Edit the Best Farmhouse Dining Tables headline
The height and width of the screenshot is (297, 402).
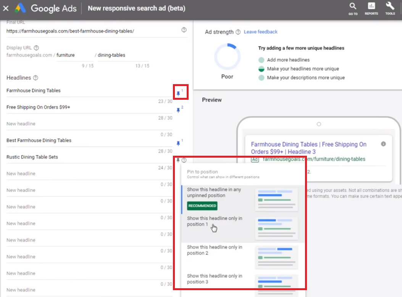tap(89, 141)
